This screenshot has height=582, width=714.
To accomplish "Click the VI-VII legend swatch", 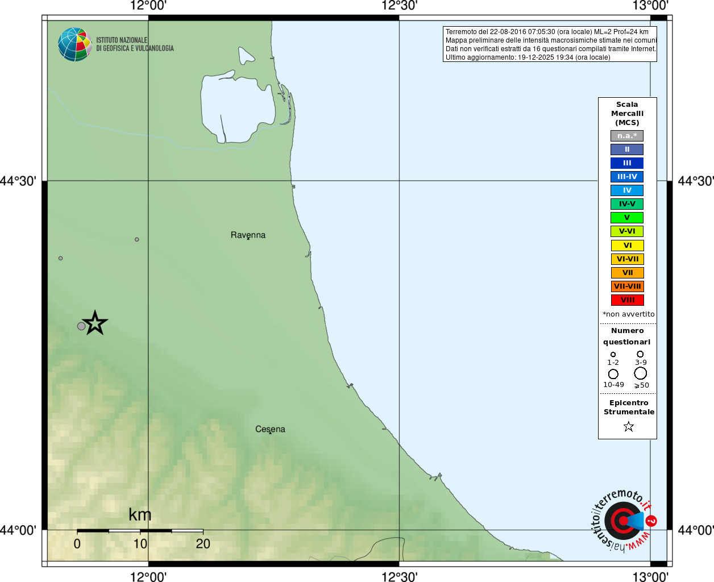I will pyautogui.click(x=627, y=259).
